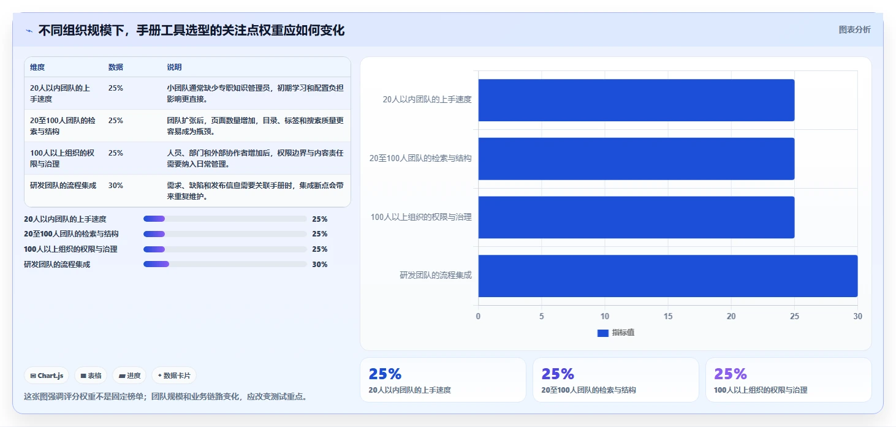
Task: Click table cell 20至100人团队的检索与结构
Action: pyautogui.click(x=63, y=126)
